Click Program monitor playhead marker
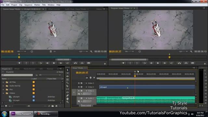 coord(169,57)
